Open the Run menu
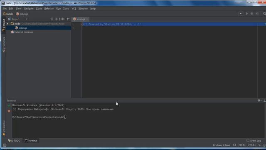This screenshot has width=266, height=150. (58, 8)
